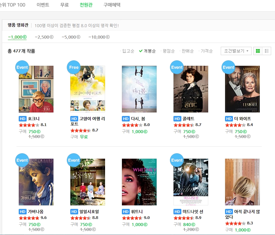Open the 이벤트 menu item
This screenshot has height=235, width=275.
[x=43, y=5]
